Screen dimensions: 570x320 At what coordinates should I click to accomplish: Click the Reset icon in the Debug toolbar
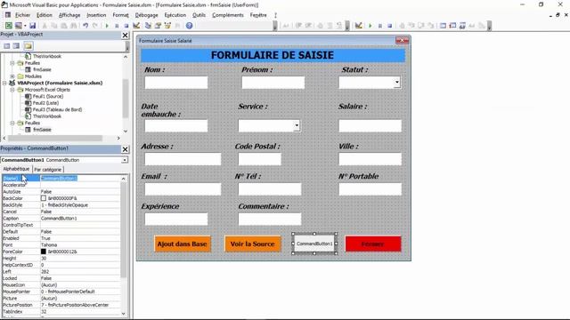[x=390, y=26]
